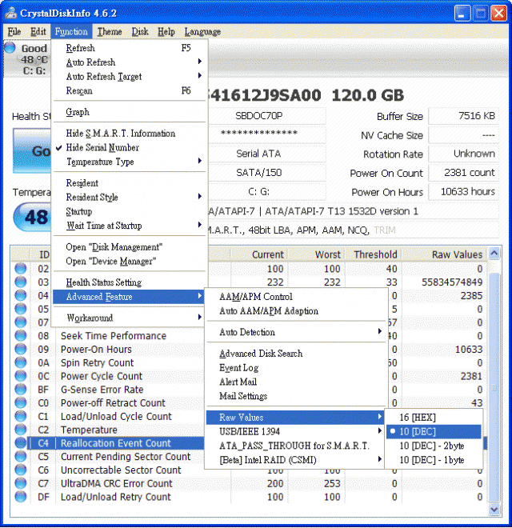
Task: Toggle Hide S.M.A.R.T. Information option
Action: [x=130, y=134]
